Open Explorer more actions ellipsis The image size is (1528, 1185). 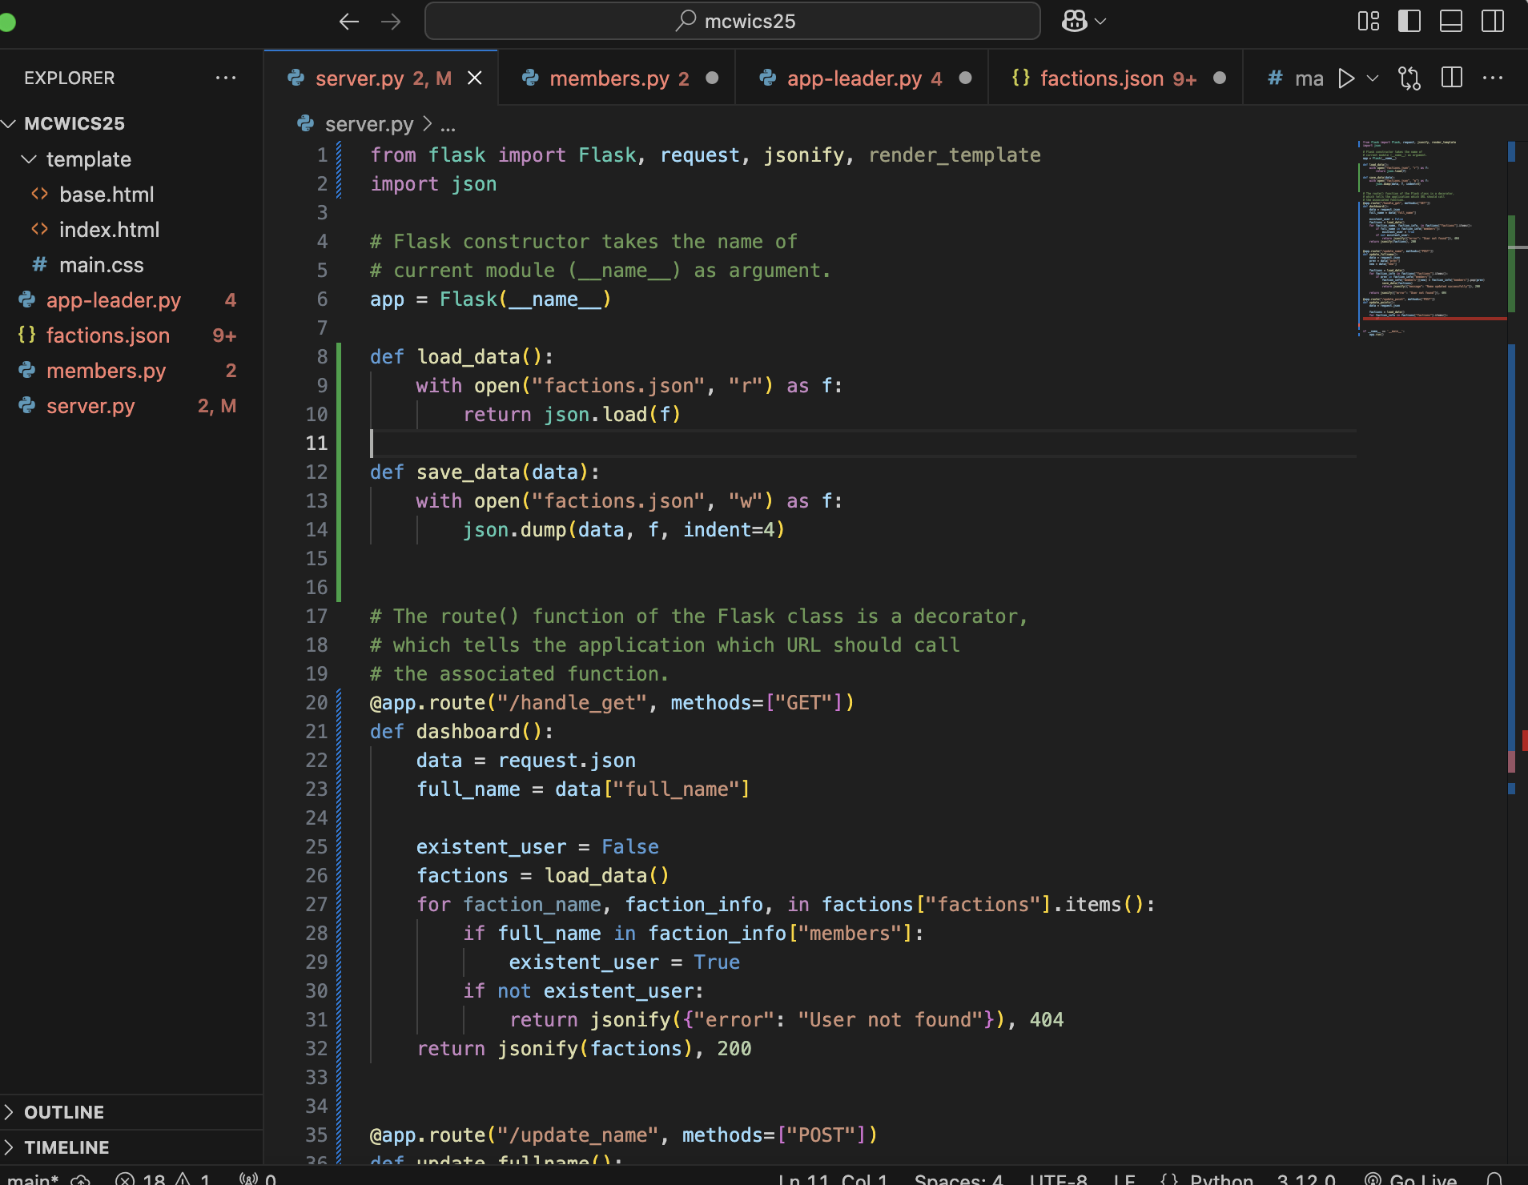[x=226, y=78]
